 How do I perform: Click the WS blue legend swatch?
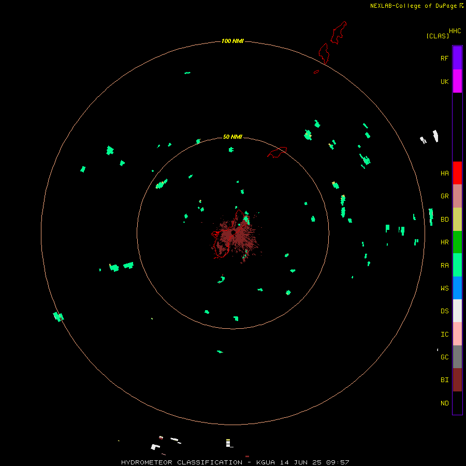coord(457,288)
